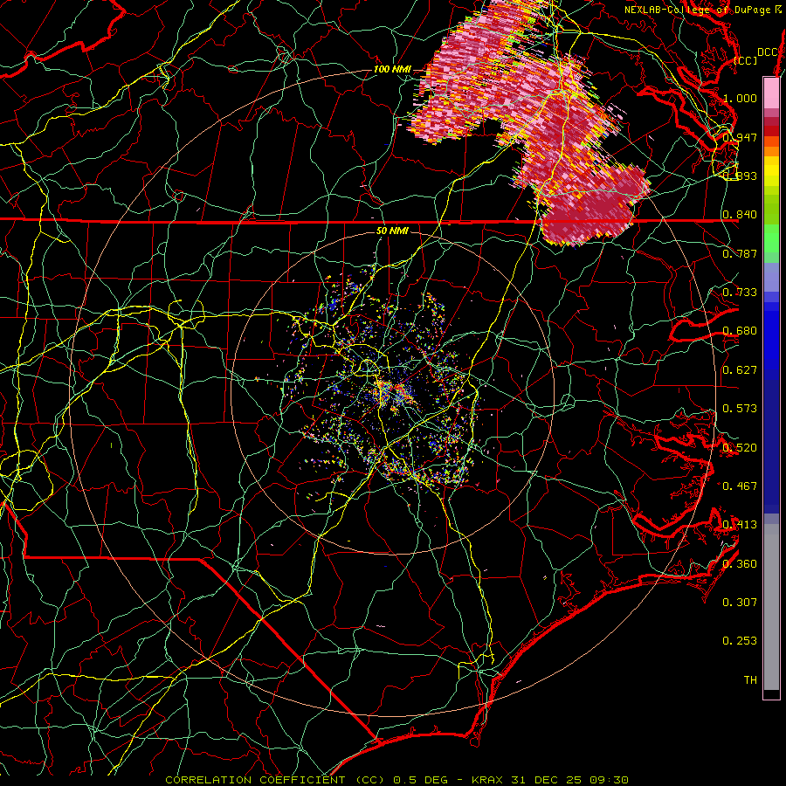Click the KRAX radar site identifier
Screen dimensions: 786x786
tap(489, 780)
